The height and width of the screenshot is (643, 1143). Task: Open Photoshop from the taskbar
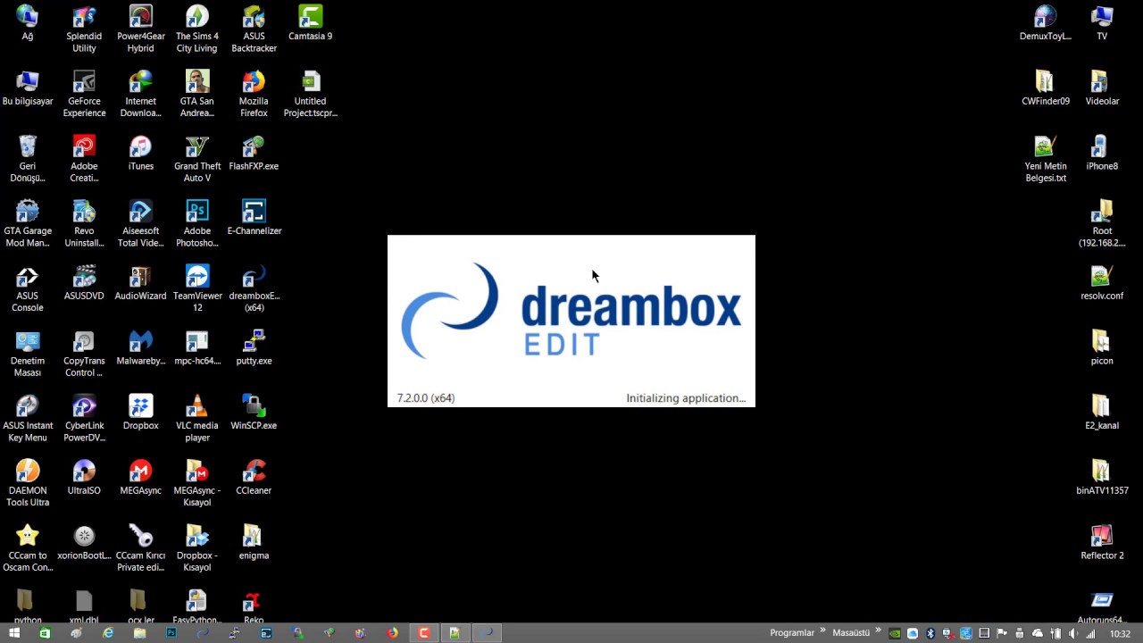click(x=171, y=633)
